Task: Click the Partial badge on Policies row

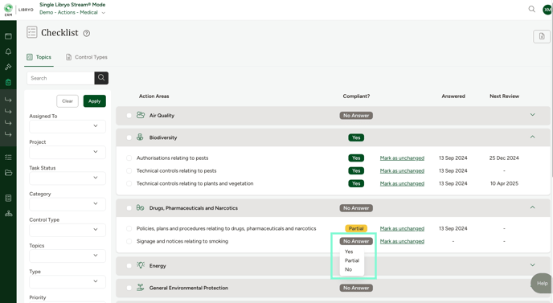Action: [x=356, y=228]
